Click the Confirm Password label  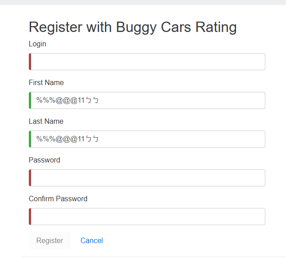pos(58,199)
